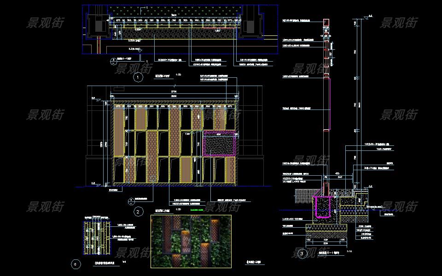This screenshot has width=442, height=276.
Task: Click the callout bubble below elevation ground line
Action: (131, 200)
